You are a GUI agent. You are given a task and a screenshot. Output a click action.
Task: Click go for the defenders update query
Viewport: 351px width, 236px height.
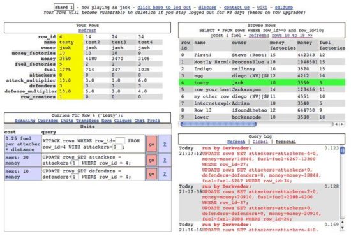(151, 174)
